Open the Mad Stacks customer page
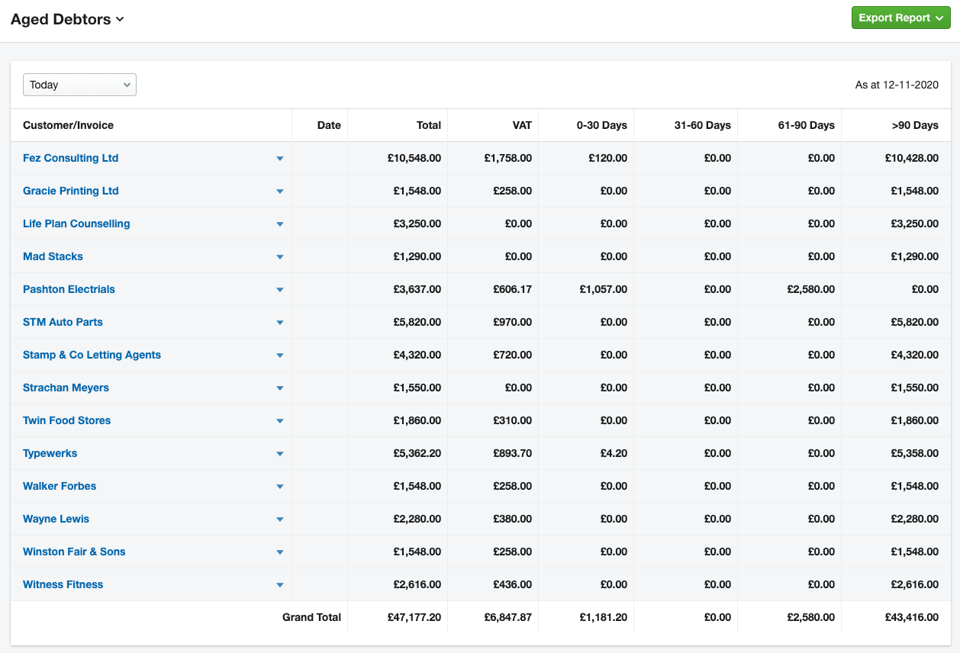The image size is (960, 653). coord(52,256)
